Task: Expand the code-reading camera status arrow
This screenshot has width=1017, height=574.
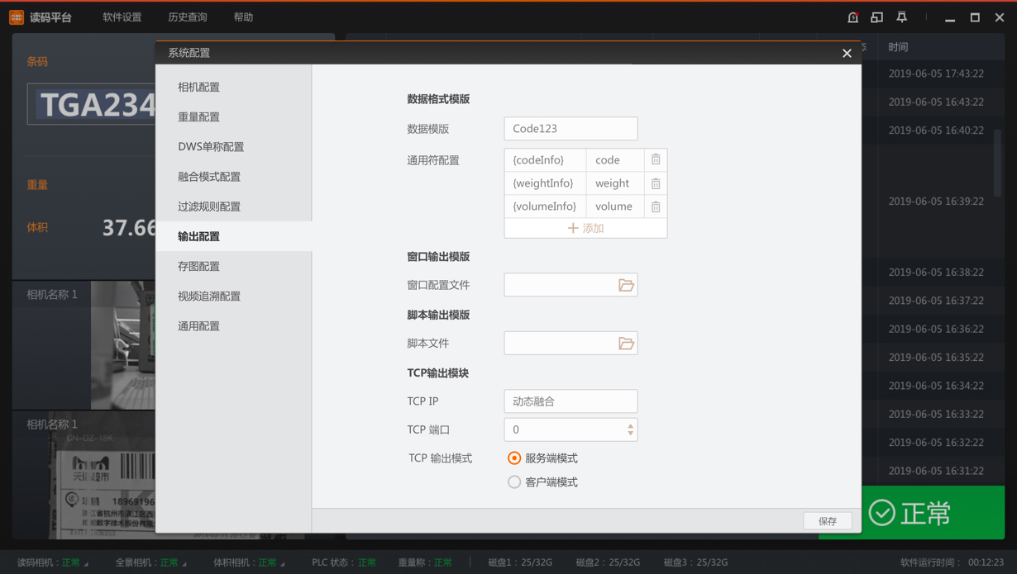Action: click(x=87, y=564)
